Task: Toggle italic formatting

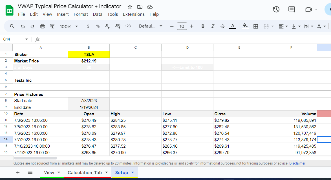Action: [x=213, y=26]
